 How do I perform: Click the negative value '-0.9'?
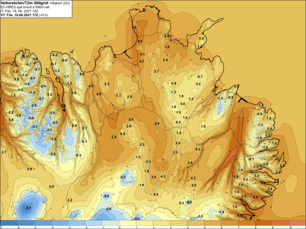click(259, 114)
